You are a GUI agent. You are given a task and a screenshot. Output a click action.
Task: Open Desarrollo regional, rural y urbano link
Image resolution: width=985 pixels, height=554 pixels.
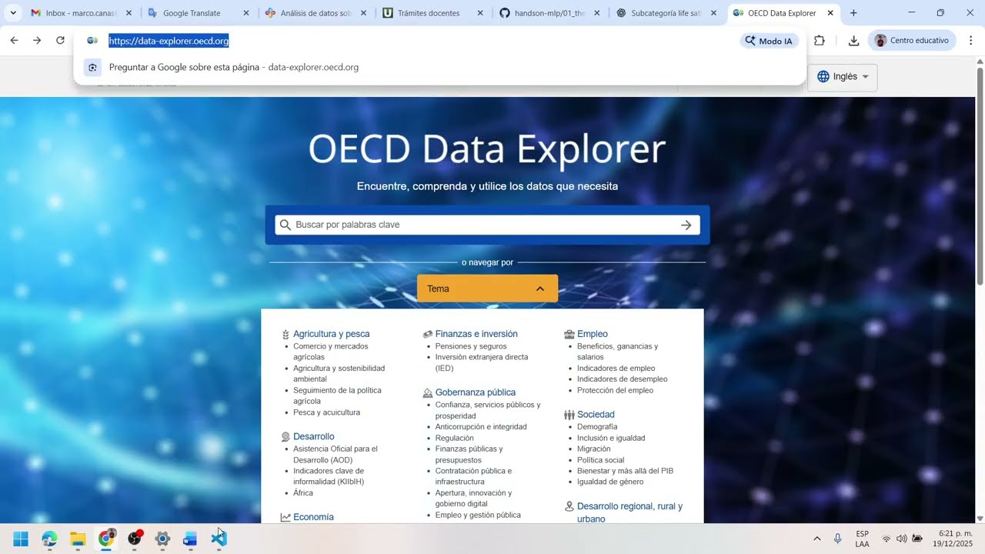tap(629, 512)
